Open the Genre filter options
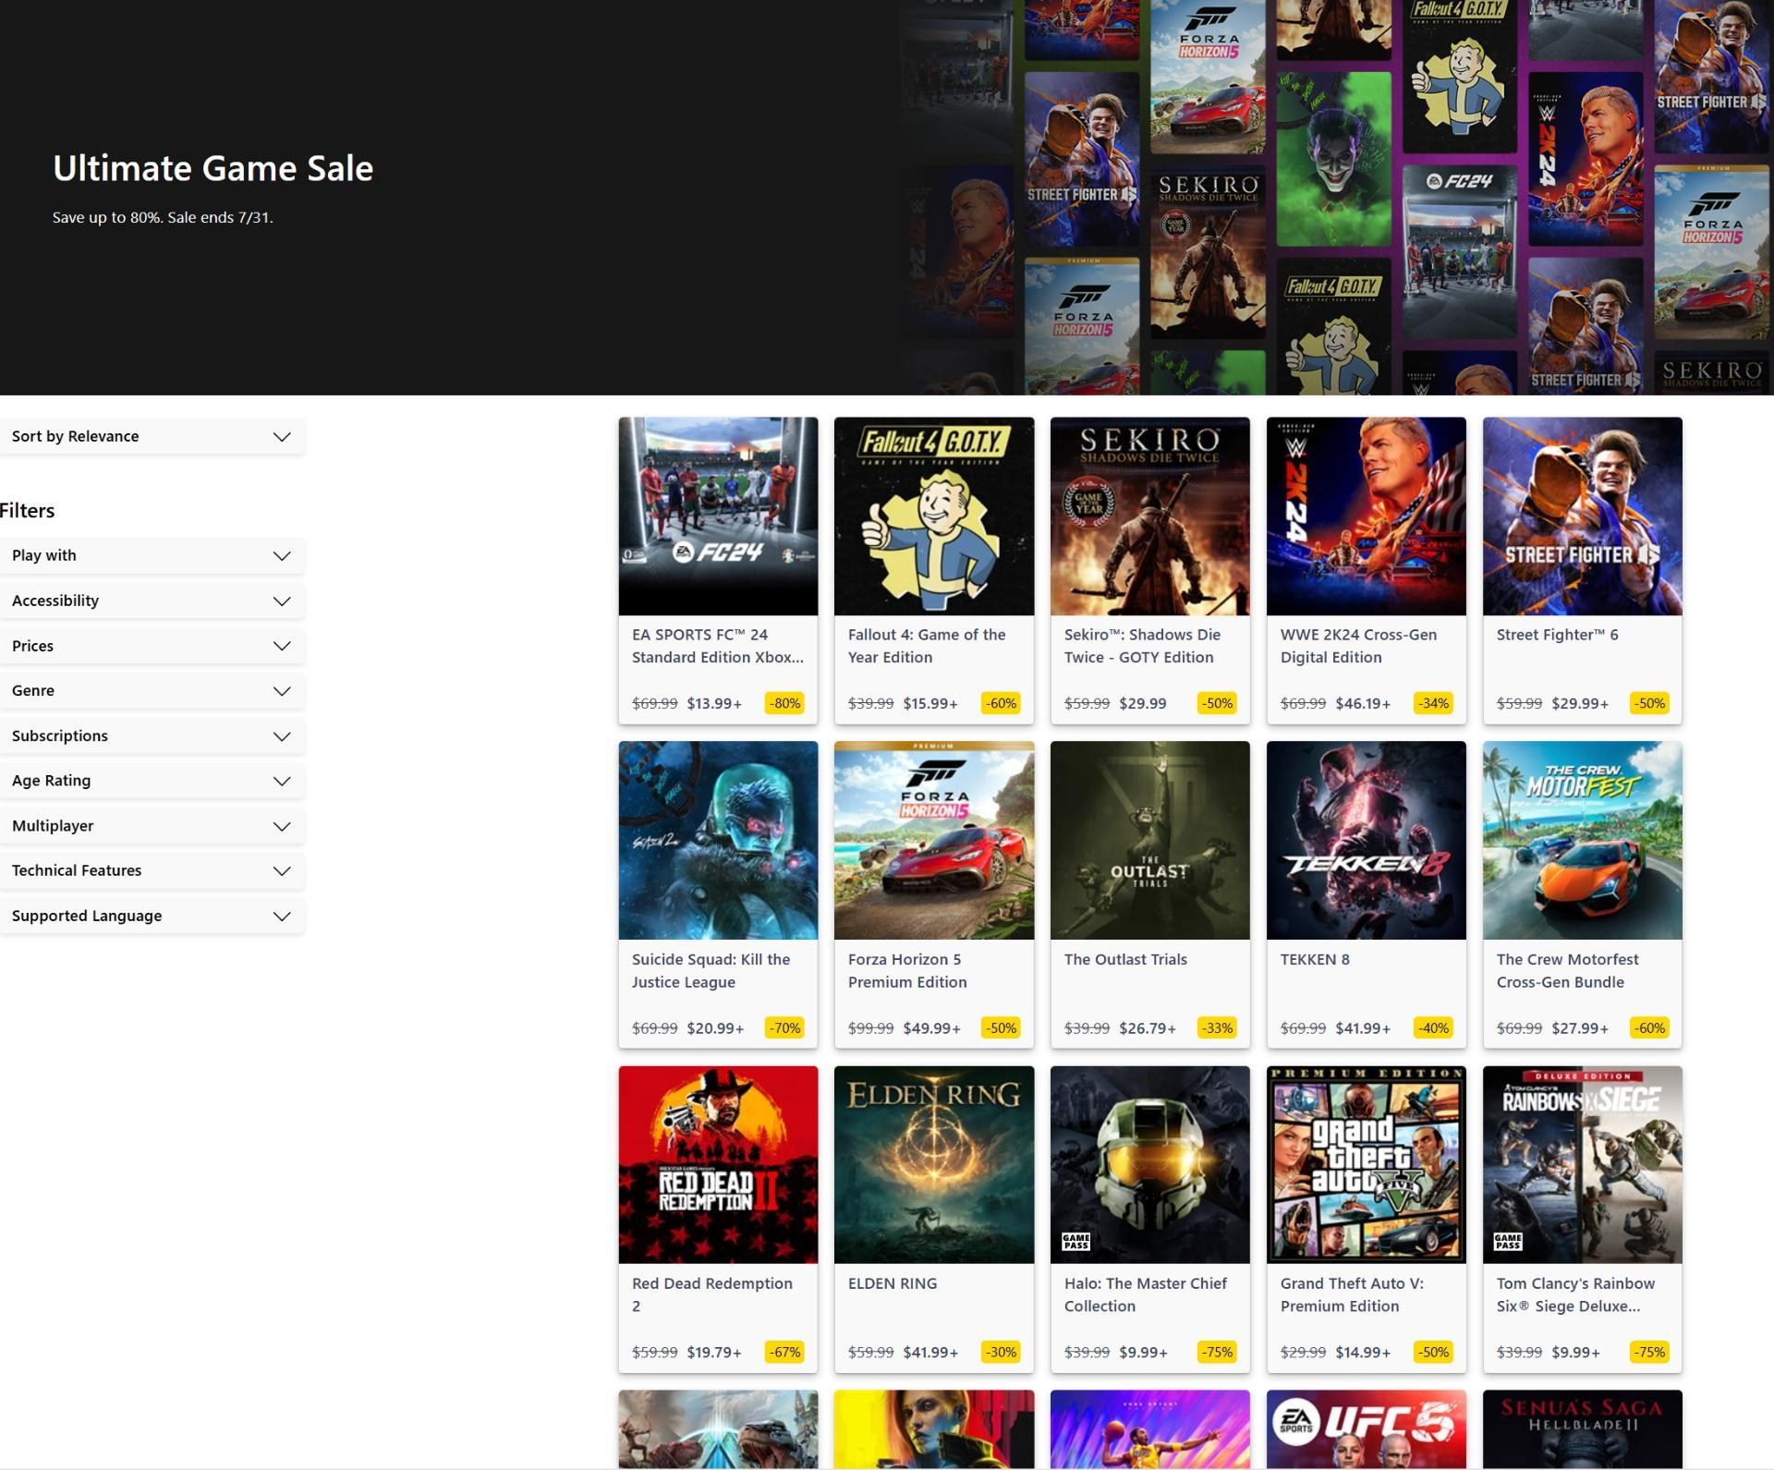The width and height of the screenshot is (1774, 1470). point(152,690)
